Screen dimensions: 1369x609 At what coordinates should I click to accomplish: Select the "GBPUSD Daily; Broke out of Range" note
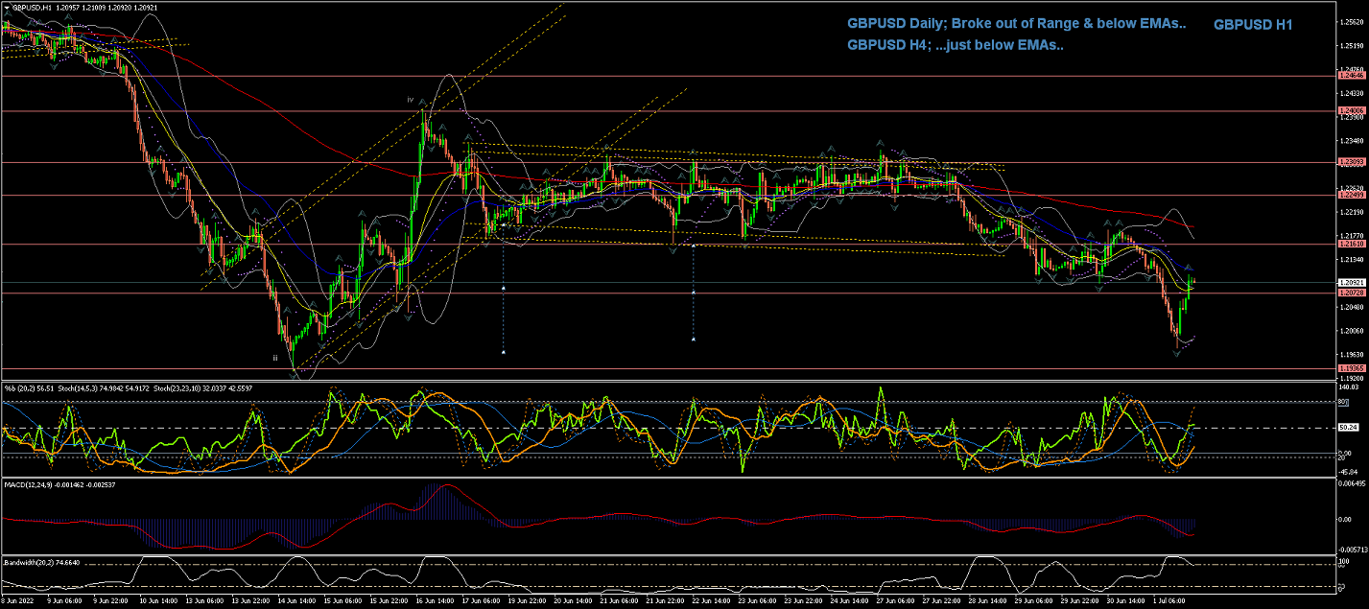coord(1017,24)
